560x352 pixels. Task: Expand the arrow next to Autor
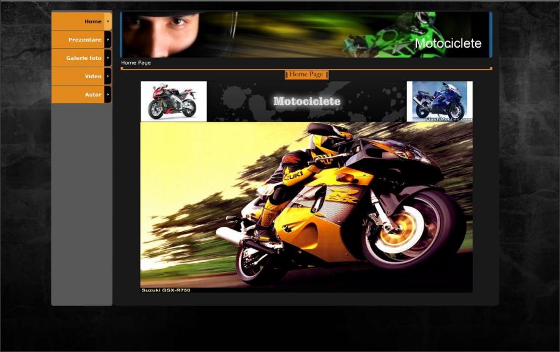[108, 95]
